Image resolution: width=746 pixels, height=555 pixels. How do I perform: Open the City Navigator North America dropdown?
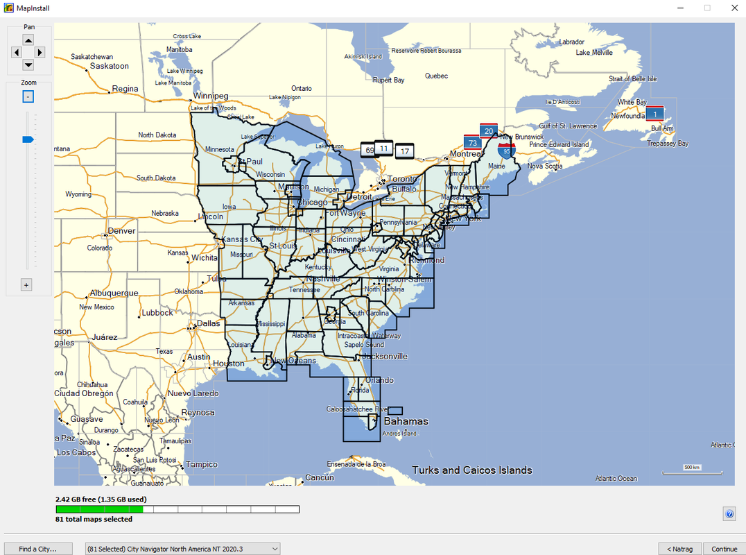click(183, 549)
